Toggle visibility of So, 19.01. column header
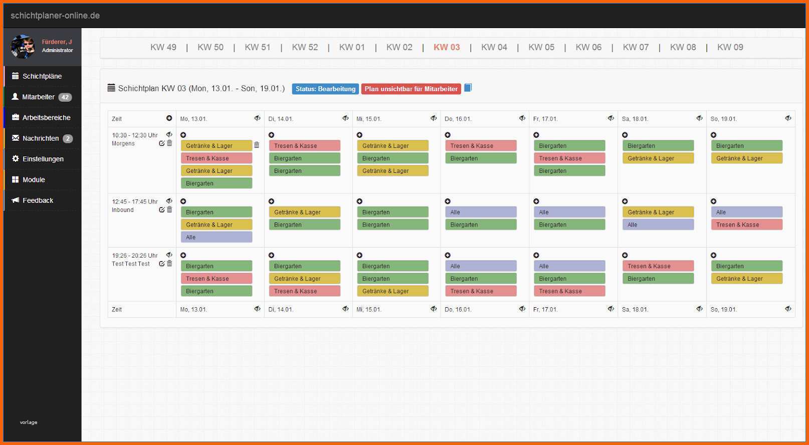 pos(788,118)
